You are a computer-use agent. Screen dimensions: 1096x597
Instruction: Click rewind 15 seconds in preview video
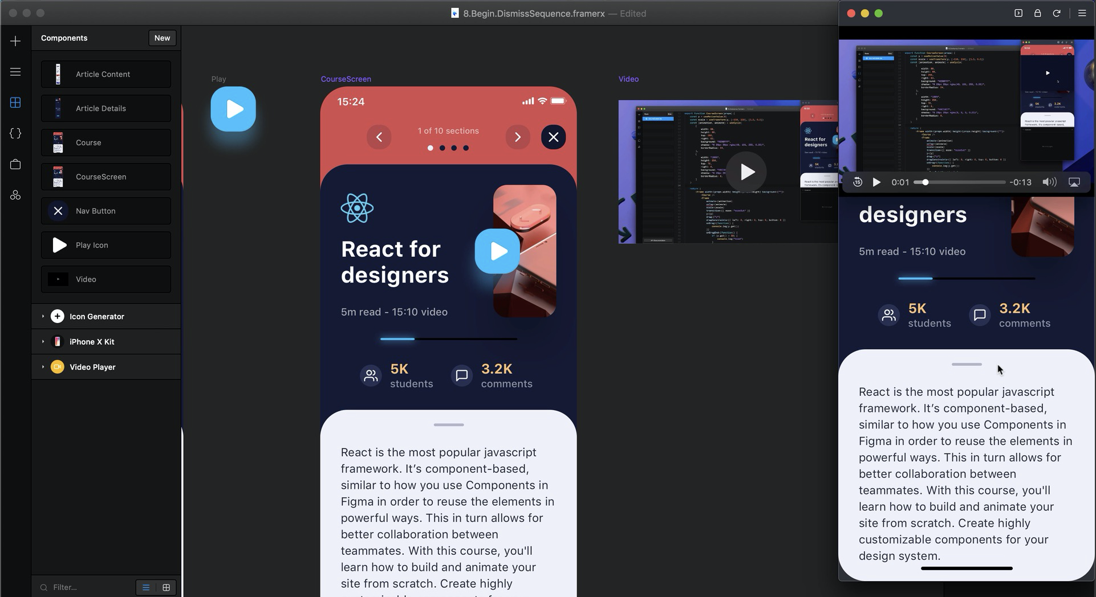click(x=858, y=182)
